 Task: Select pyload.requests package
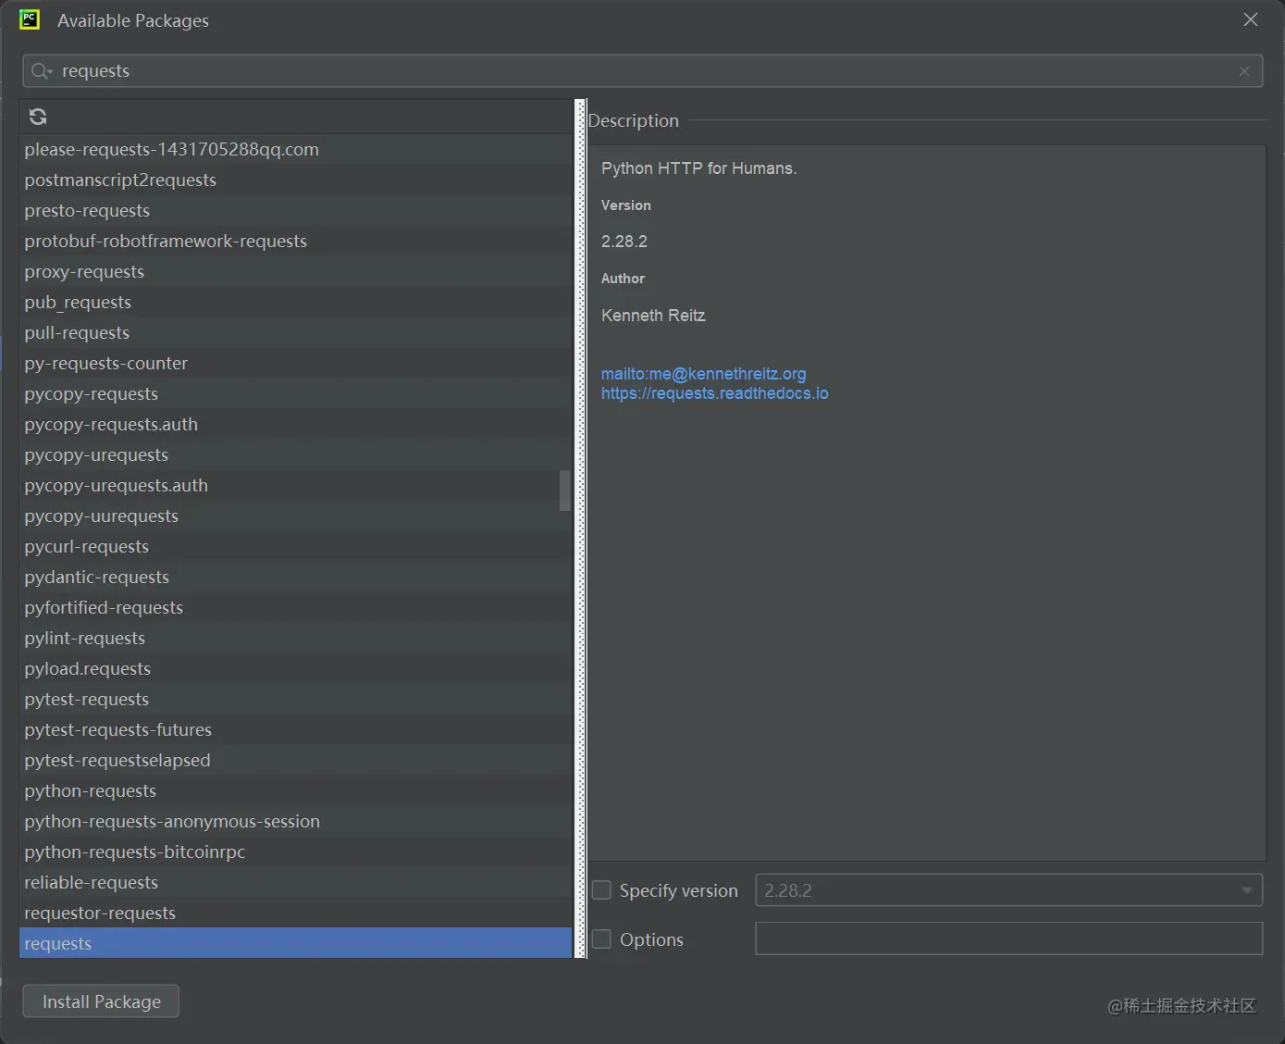coord(296,668)
